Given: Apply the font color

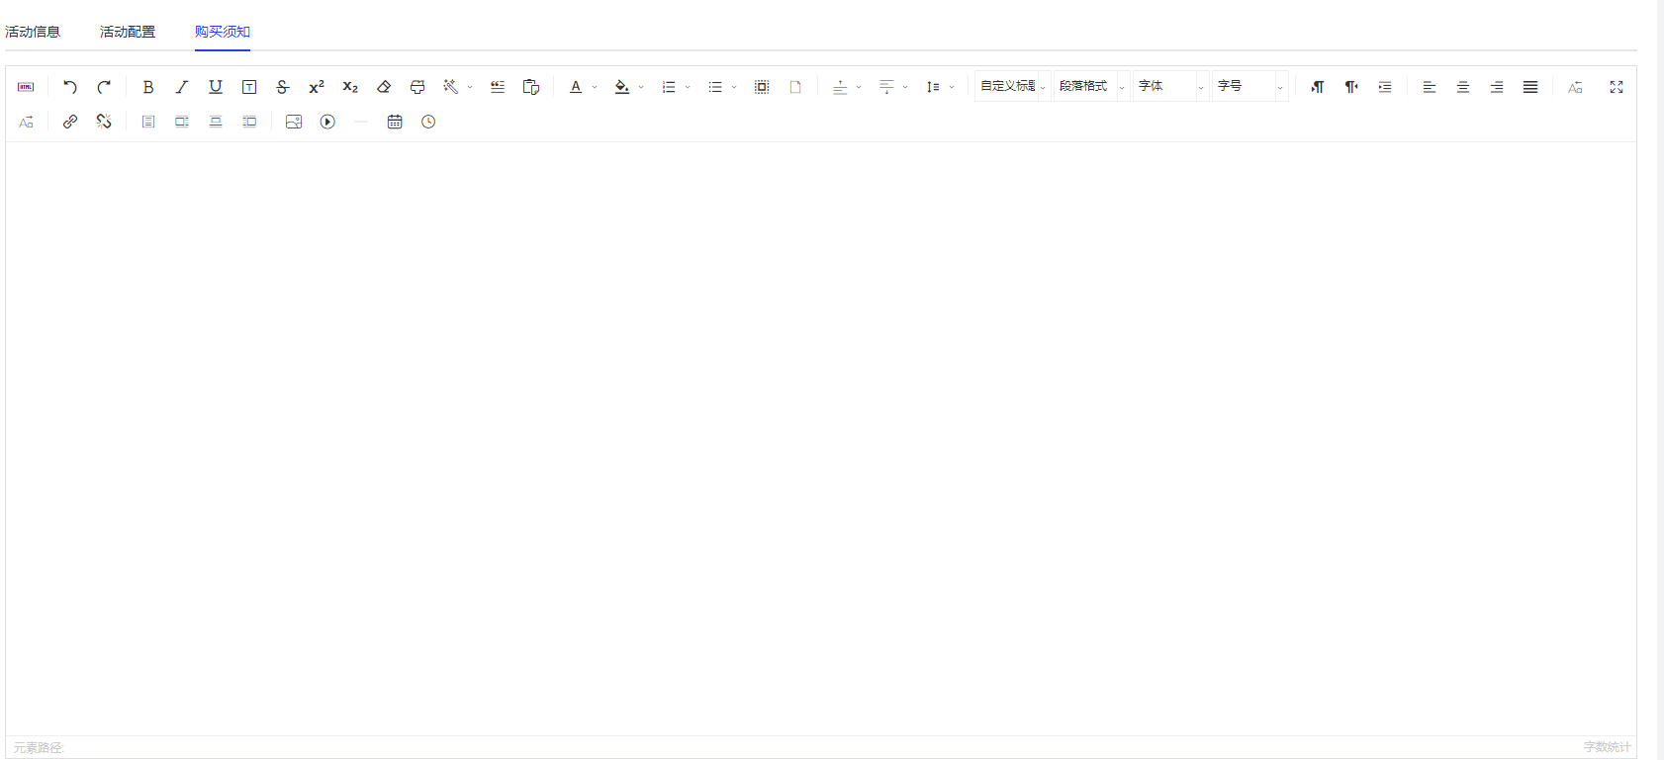Looking at the screenshot, I should [576, 87].
